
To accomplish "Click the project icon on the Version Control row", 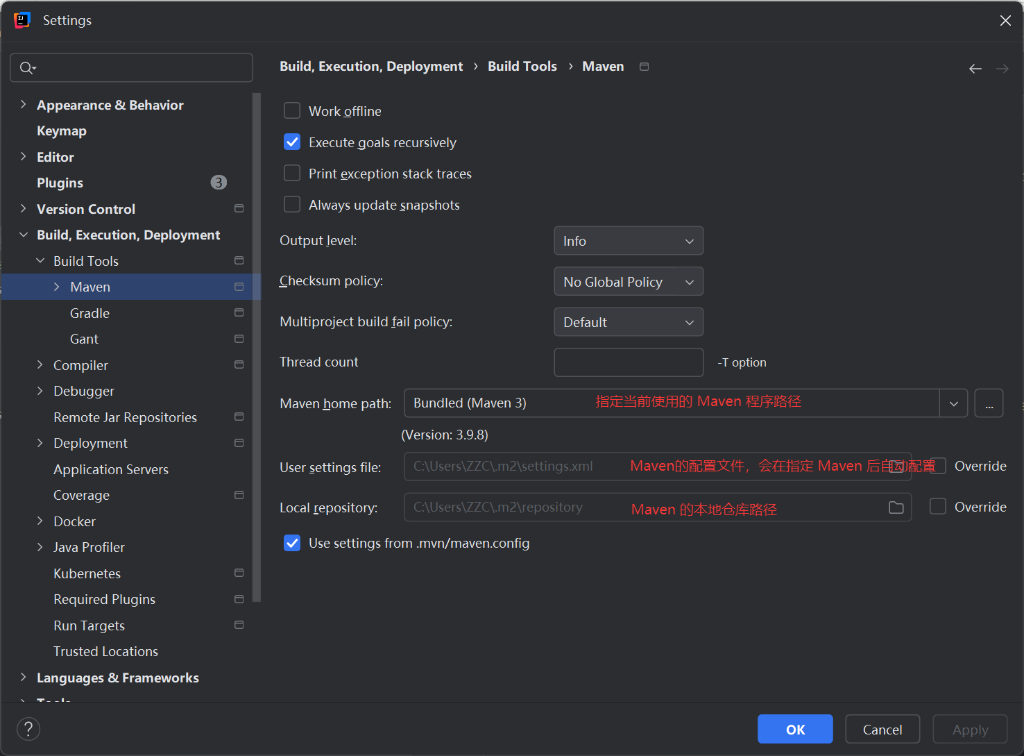I will click(239, 208).
